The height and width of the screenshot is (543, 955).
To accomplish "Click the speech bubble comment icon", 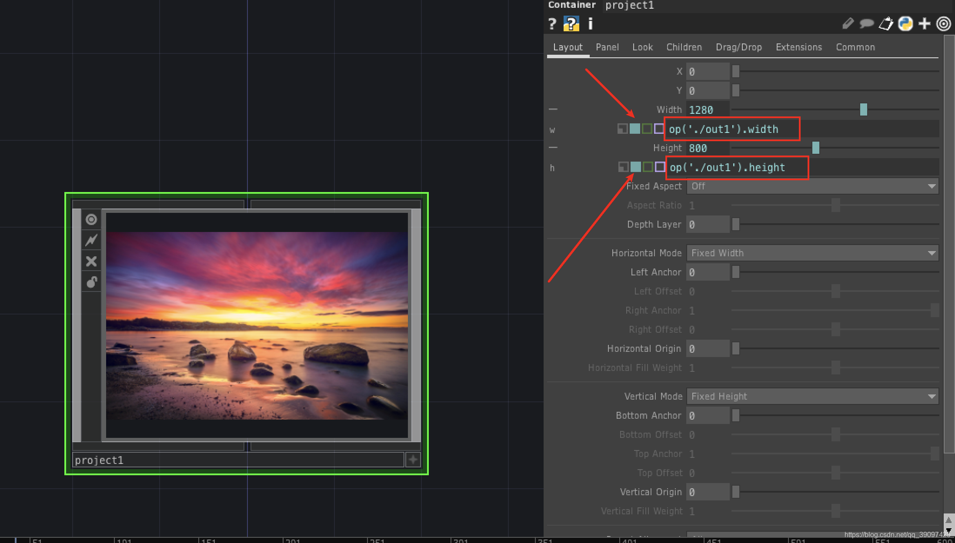I will point(867,24).
